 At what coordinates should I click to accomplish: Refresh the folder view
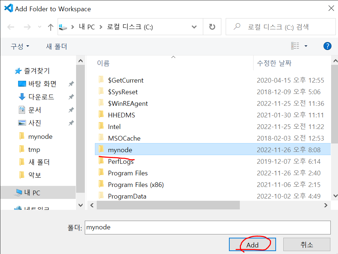pos(212,26)
